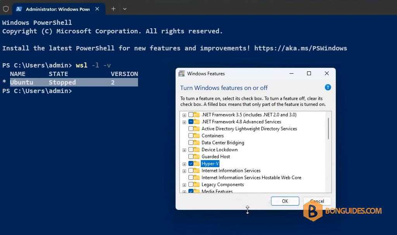The image size is (397, 235).
Task: Expand .NET Framework 4.8 Advanced Services node
Action: pyautogui.click(x=184, y=122)
